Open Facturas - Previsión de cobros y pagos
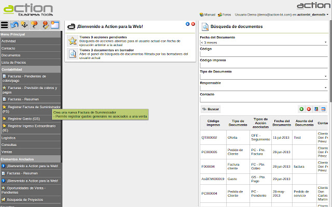Viewport: 332px width, 207px height. [31, 90]
